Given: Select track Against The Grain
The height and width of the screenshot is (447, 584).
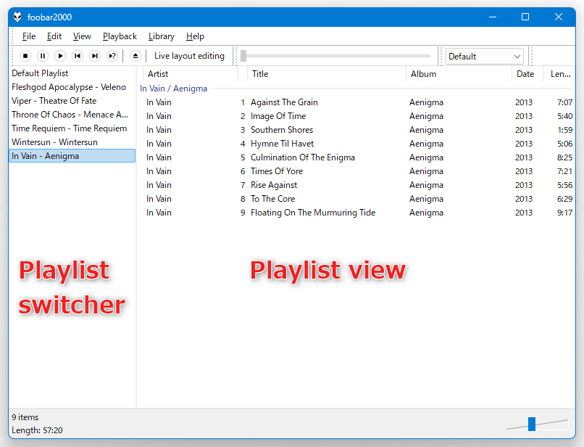Looking at the screenshot, I should pos(357,102).
